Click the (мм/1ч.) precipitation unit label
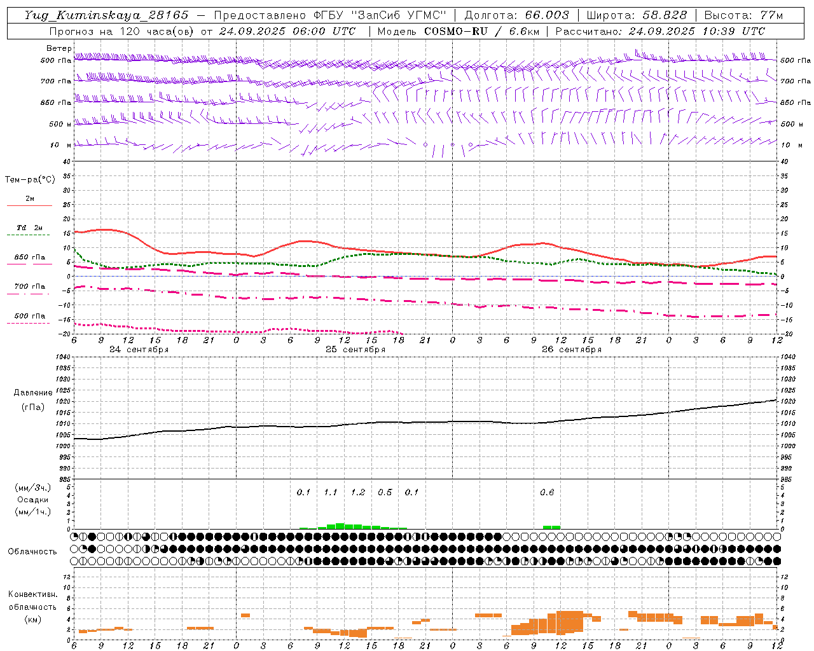 (x=33, y=512)
